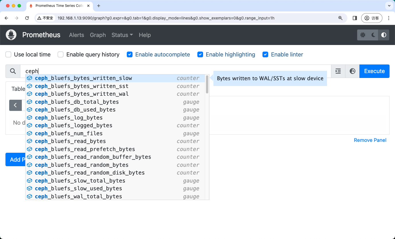Disable the Enable autocomplete checkbox
The width and height of the screenshot is (395, 239).
coord(130,54)
